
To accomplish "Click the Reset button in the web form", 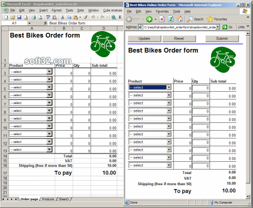I will click(x=179, y=38).
